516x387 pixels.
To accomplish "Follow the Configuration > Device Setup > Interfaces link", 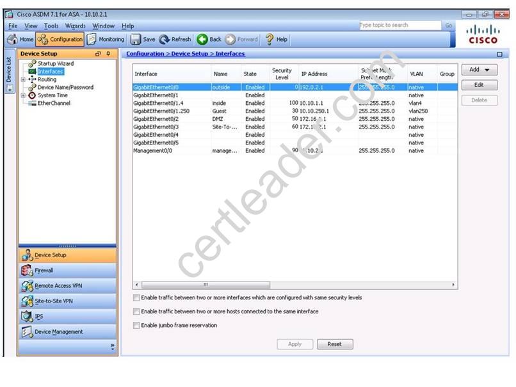I will point(186,54).
